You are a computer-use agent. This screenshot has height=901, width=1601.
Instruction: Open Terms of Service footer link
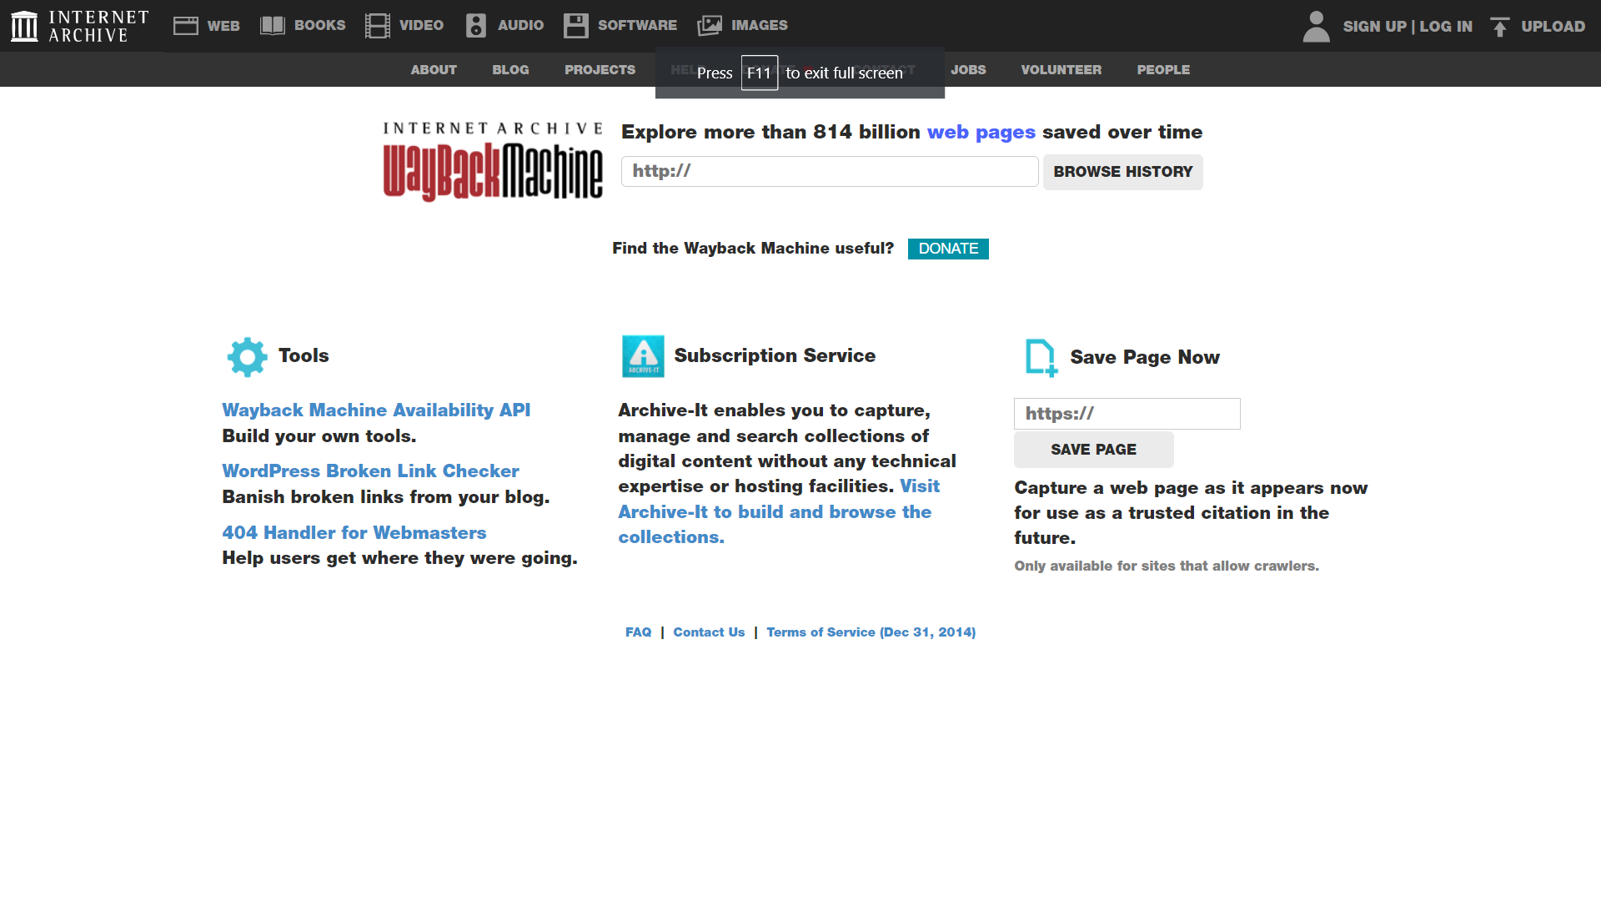871,632
